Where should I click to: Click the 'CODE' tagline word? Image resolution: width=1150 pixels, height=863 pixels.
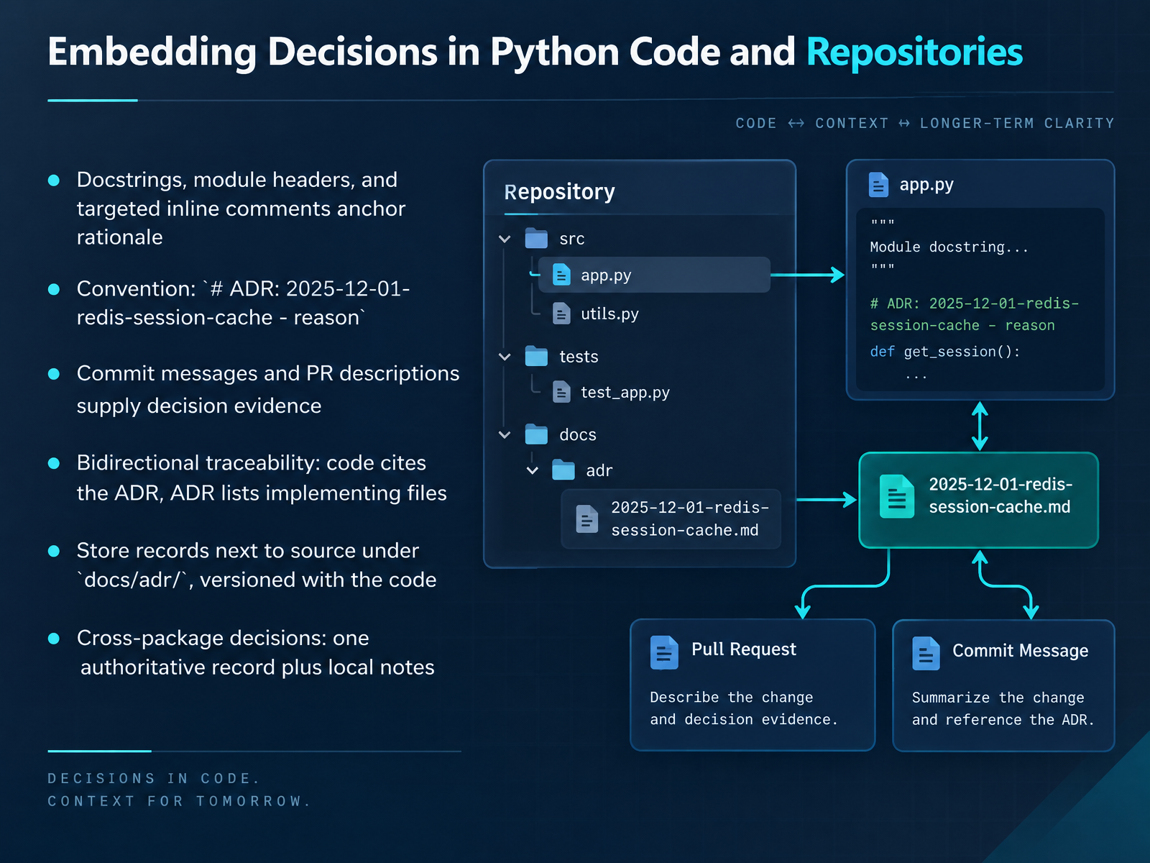pos(756,123)
